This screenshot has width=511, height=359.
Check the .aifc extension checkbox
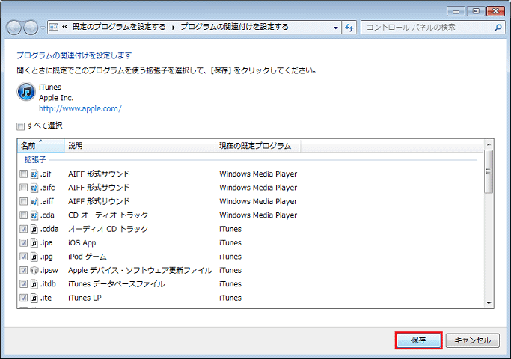(x=23, y=188)
